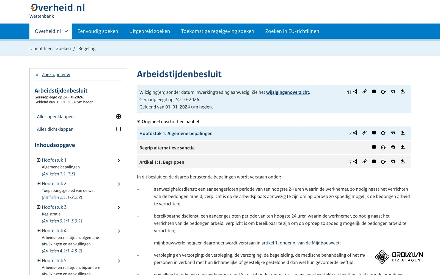
Task: Open Hoofdstuk 2 link in Inhoudsopgave
Action: coord(54,183)
